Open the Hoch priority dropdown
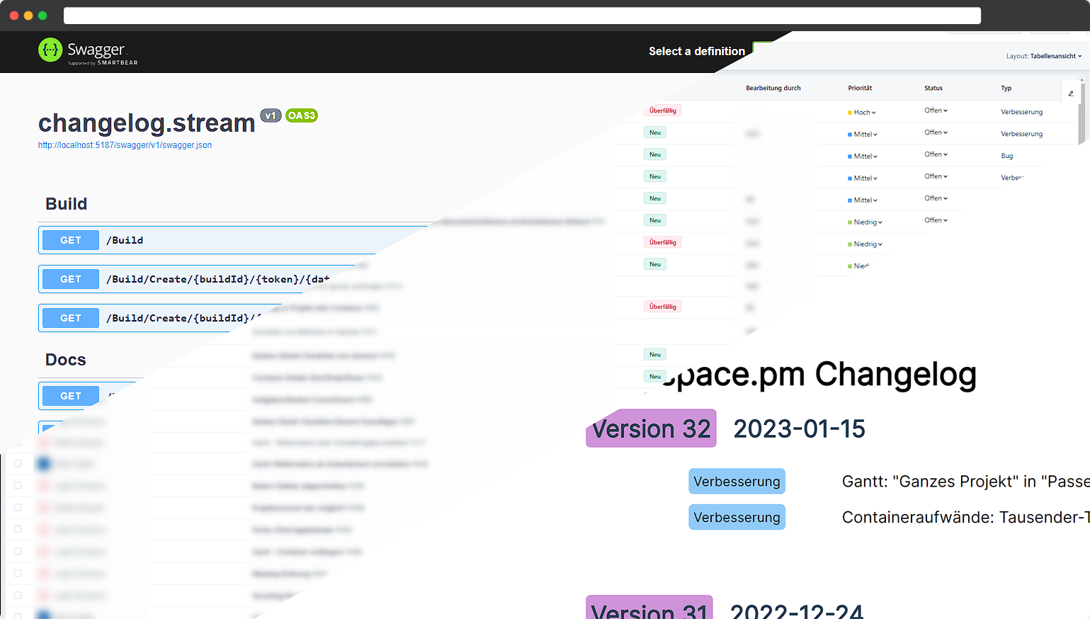1090x619 pixels. [x=861, y=112]
